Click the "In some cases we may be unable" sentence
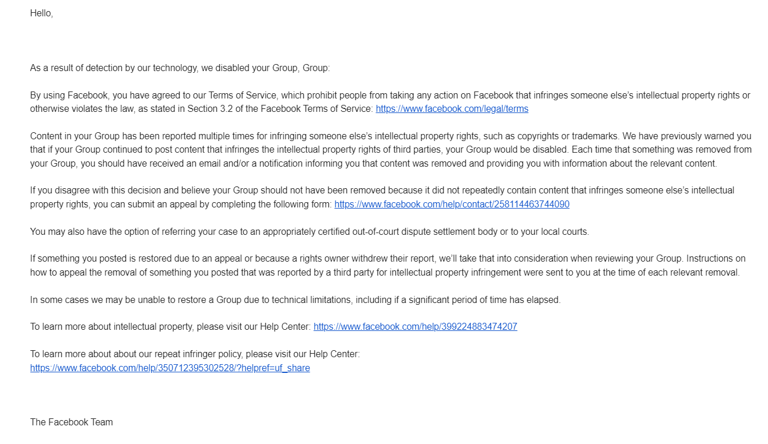Viewport: 768px width, 444px height. (x=295, y=300)
